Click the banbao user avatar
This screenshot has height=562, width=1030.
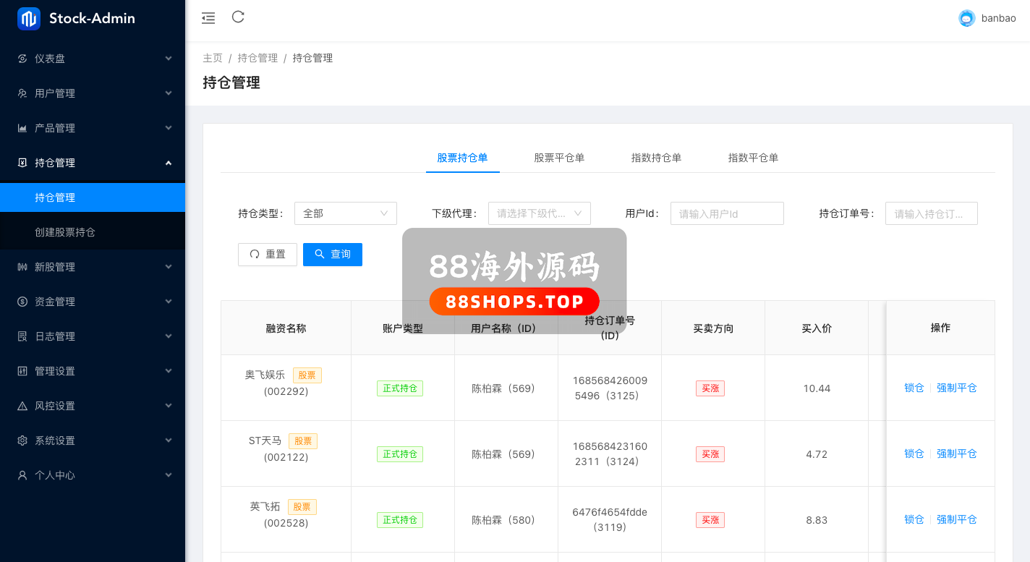(966, 18)
